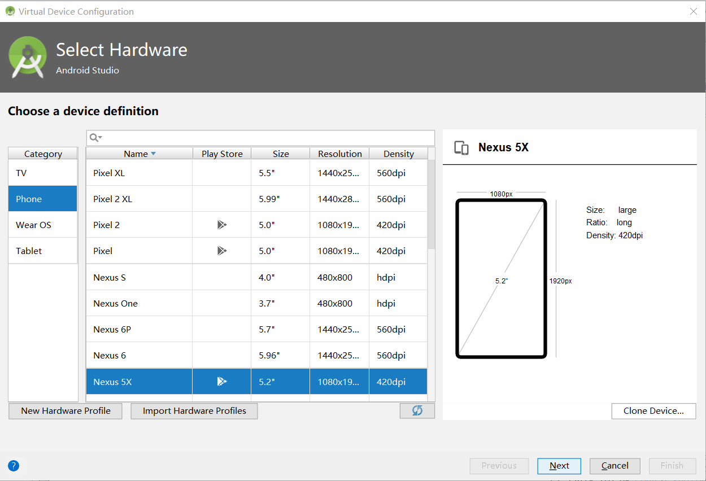Click the Play Store icon in Pixel 2 row

222,225
